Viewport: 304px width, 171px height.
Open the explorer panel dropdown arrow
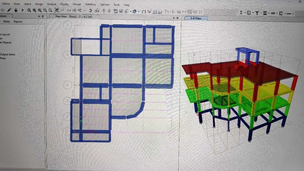[39, 16]
